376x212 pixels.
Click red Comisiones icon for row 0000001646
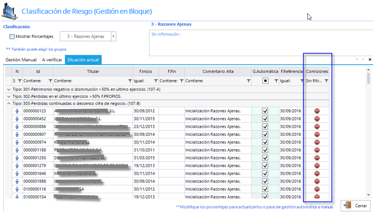pyautogui.click(x=317, y=174)
